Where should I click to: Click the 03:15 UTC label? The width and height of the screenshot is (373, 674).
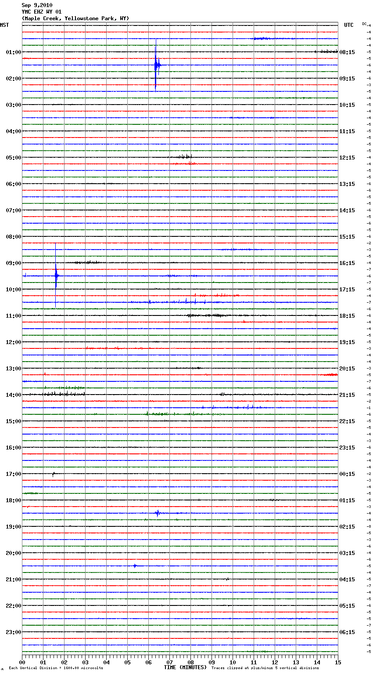coord(347,553)
